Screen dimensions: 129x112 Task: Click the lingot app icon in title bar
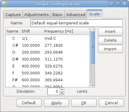point(5,4)
